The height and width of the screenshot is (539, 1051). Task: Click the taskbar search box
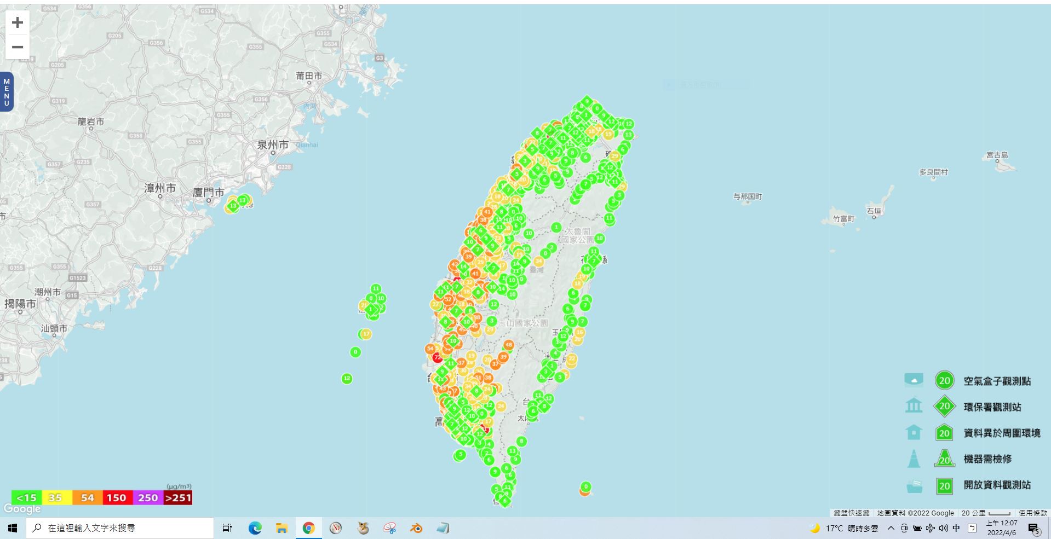pyautogui.click(x=120, y=528)
